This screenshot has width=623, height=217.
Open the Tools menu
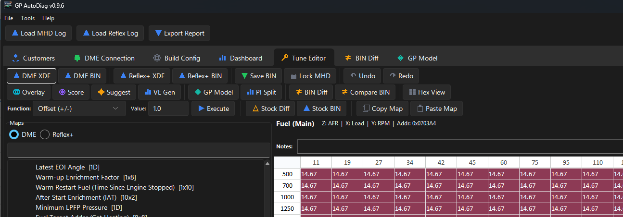[27, 18]
